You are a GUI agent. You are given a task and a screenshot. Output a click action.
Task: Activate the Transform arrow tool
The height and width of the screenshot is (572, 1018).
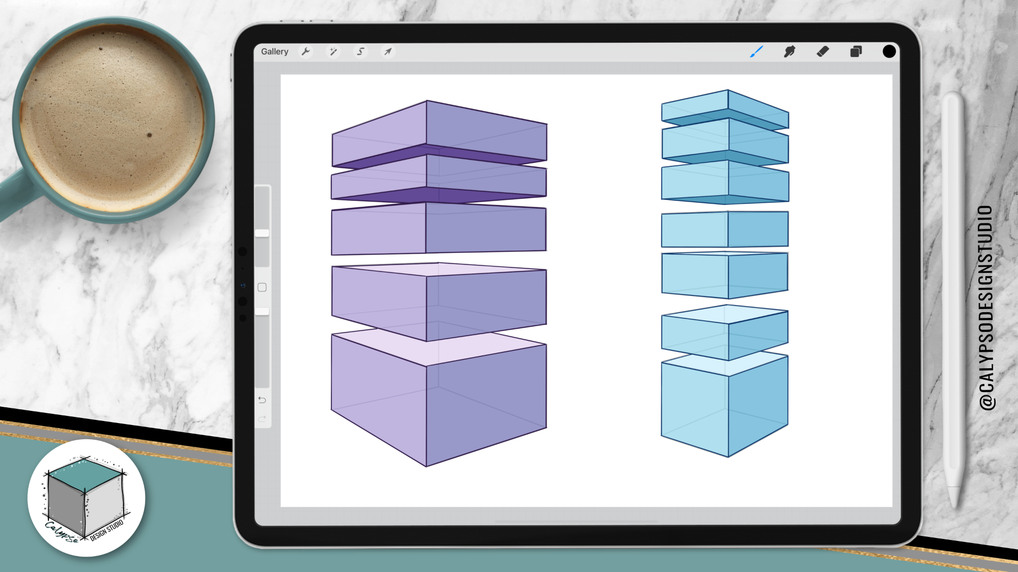[x=388, y=51]
